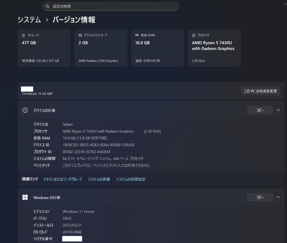Click the Windows logo beside Windows の仕様

tap(25, 197)
